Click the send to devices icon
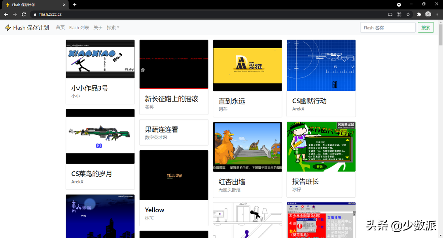 (390, 14)
